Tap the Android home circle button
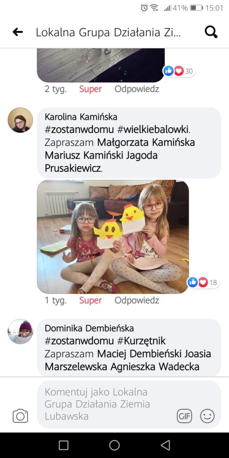 coord(114,445)
